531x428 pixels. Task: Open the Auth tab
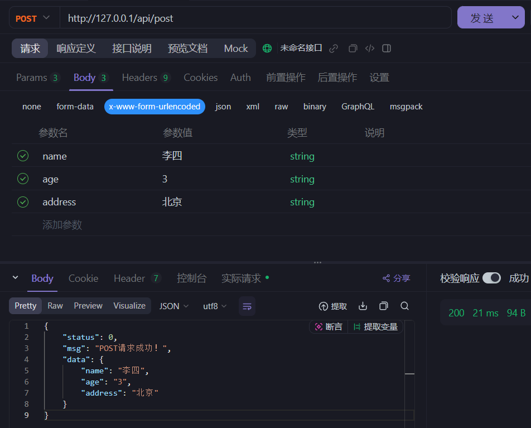click(x=240, y=78)
